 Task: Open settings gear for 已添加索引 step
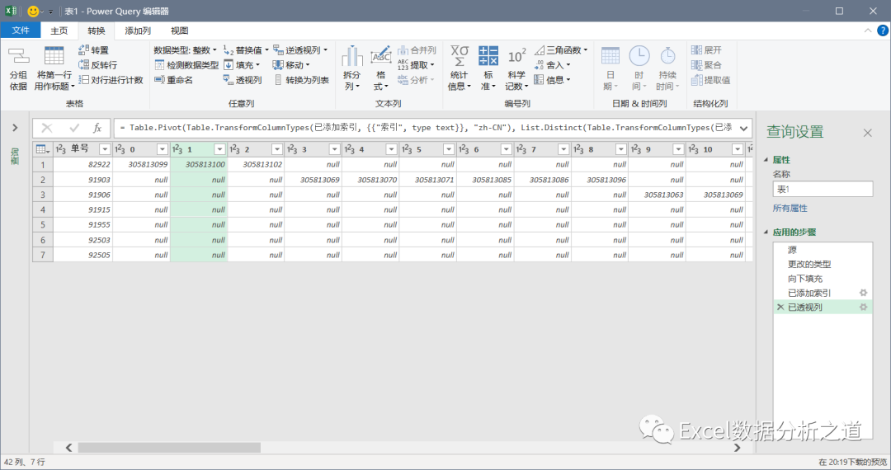pos(863,293)
